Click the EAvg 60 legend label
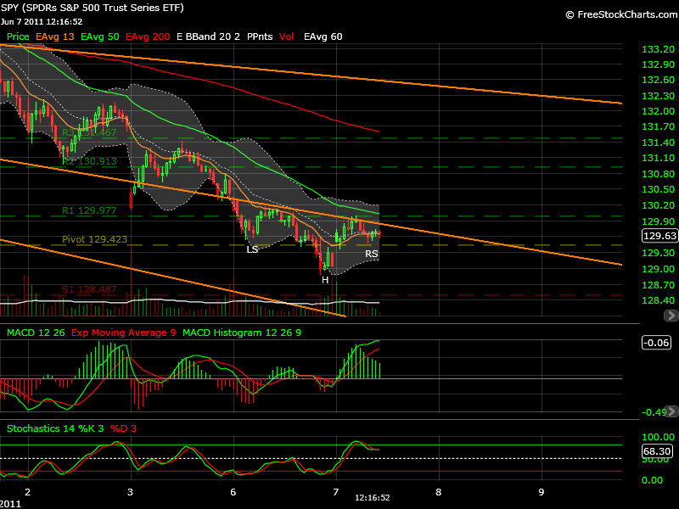The height and width of the screenshot is (509, 679). 323,37
